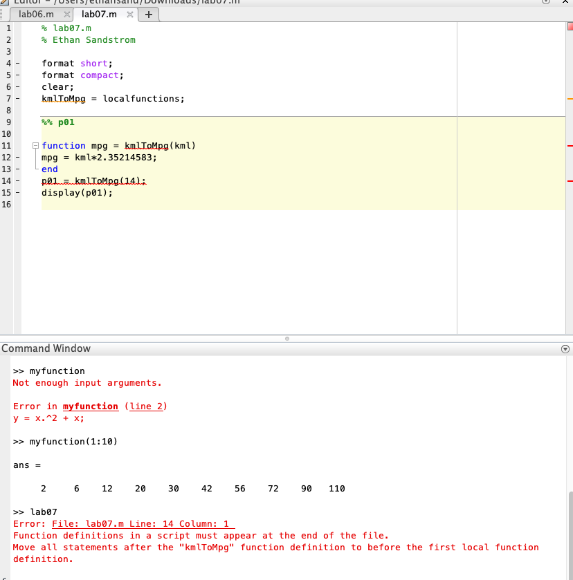Click the orange warning marker in the indicator bar
The image size is (573, 580).
click(x=568, y=100)
